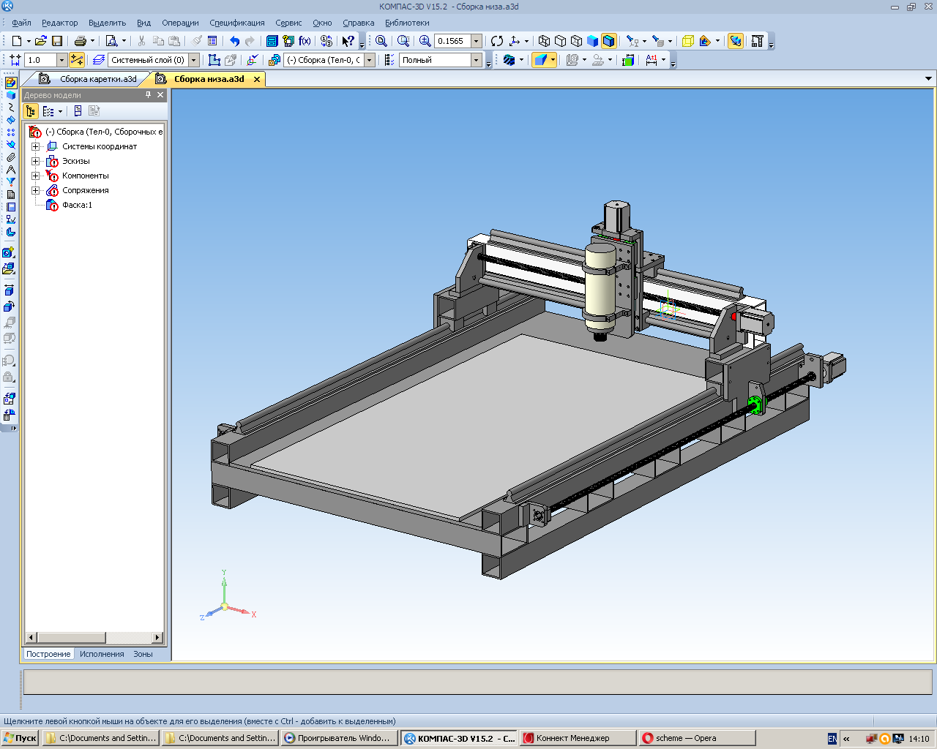This screenshot has width=937, height=749.
Task: Click the Zoom to fit icon
Action: pos(381,41)
